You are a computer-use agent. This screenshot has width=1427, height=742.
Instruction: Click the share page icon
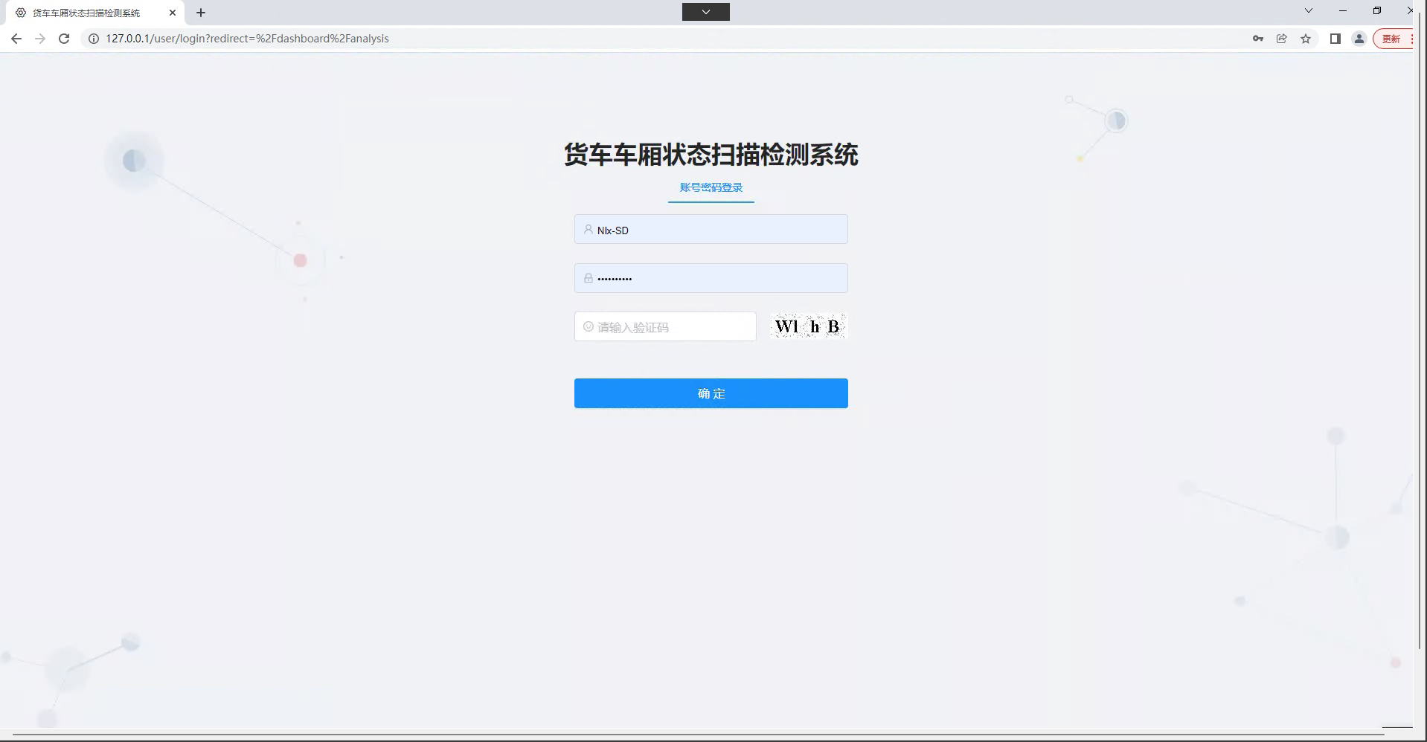(x=1281, y=39)
